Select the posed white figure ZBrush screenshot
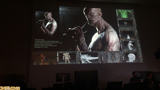The width and height of the screenshot is (160, 90). pyautogui.click(x=130, y=45)
